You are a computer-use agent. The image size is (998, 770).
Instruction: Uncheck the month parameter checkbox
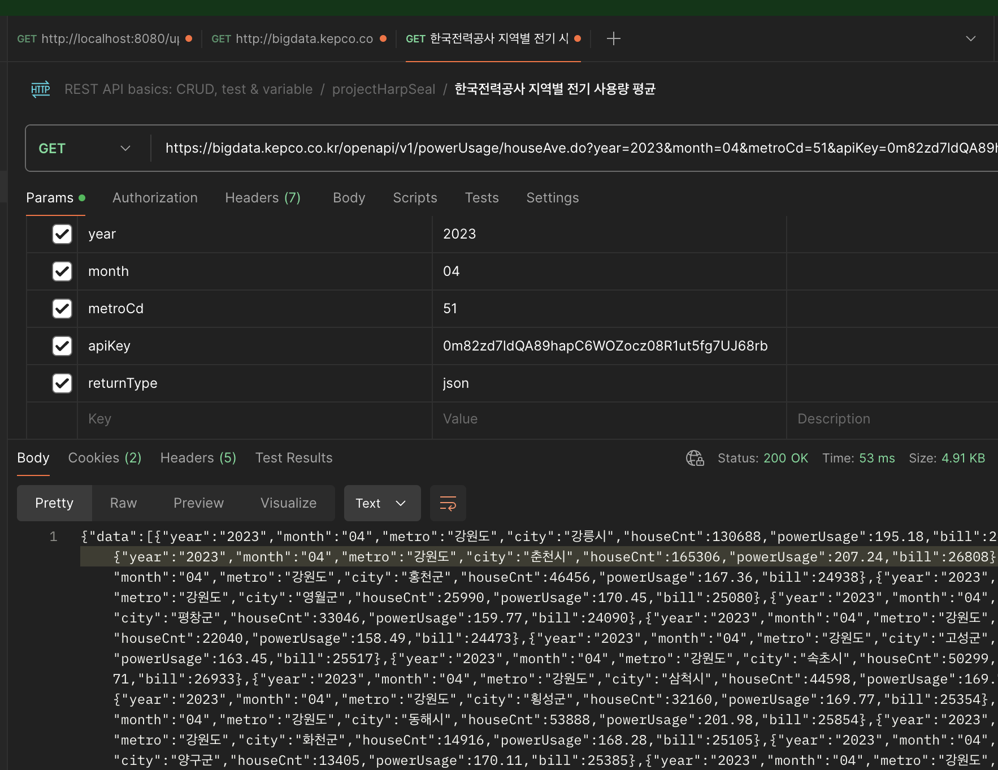(62, 271)
